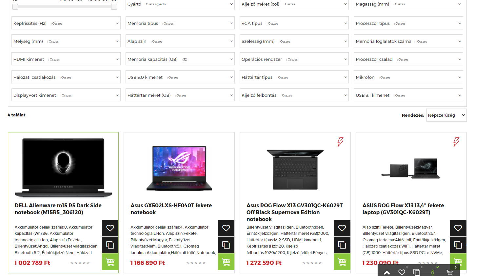Click the right handle of the price slider
The image size is (493, 276).
[114, 7]
